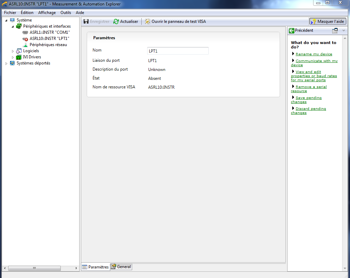
Task: Open the help pane dropdown arrow
Action: coord(344,31)
